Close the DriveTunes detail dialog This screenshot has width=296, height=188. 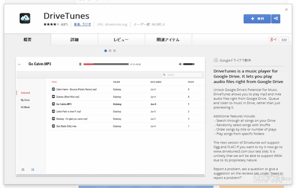coord(286,9)
